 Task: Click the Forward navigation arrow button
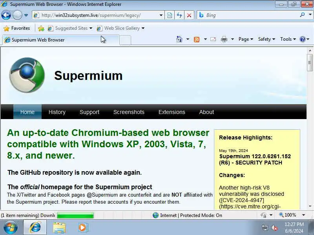tap(17, 15)
